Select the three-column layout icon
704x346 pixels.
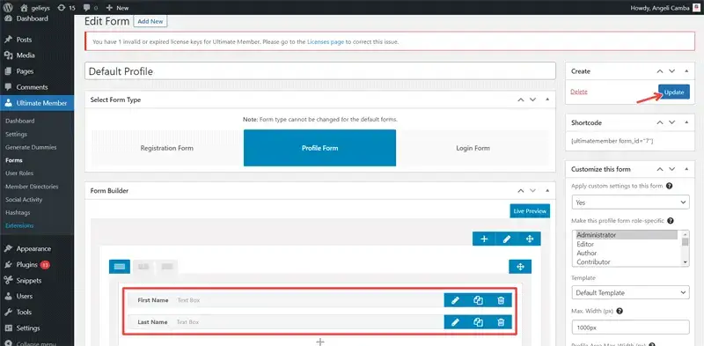click(x=167, y=267)
